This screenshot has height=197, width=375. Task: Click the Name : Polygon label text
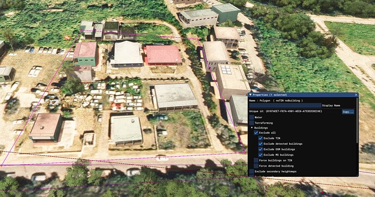tap(259, 101)
